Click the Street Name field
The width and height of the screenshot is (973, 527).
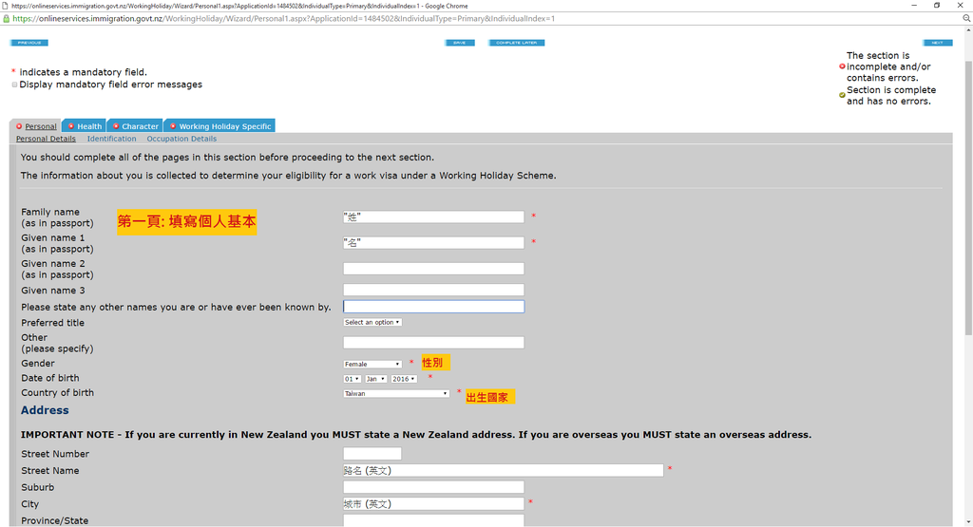click(x=504, y=471)
